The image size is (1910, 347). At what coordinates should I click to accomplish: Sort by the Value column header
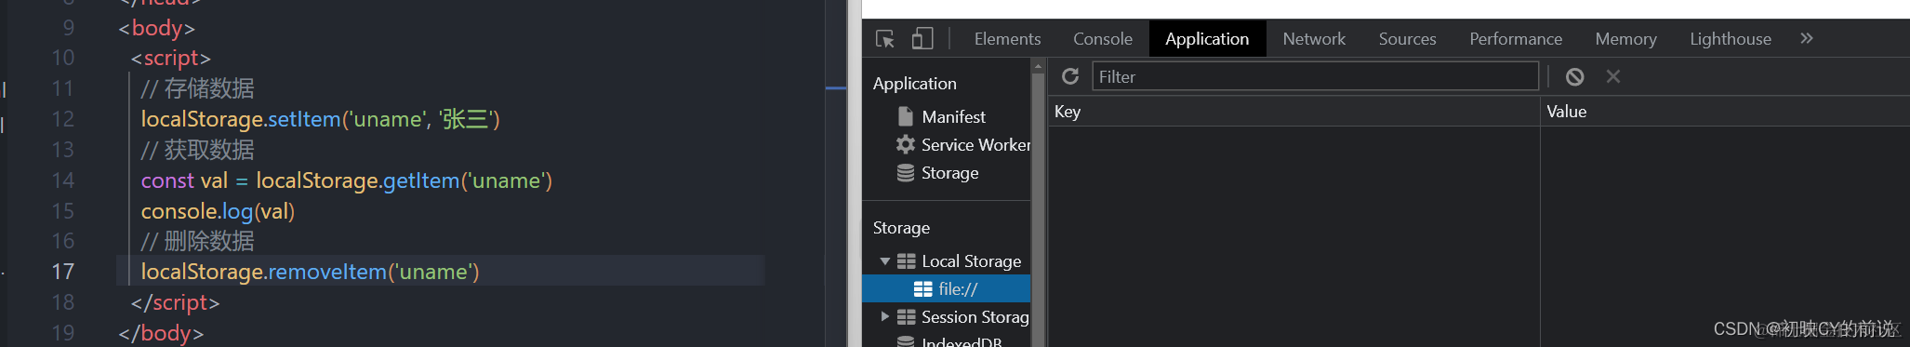point(1725,112)
